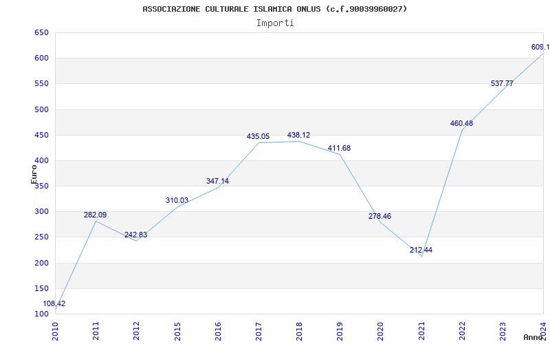550x344 pixels.
Task: Click the 2018 x-axis year label
Action: pos(300,332)
